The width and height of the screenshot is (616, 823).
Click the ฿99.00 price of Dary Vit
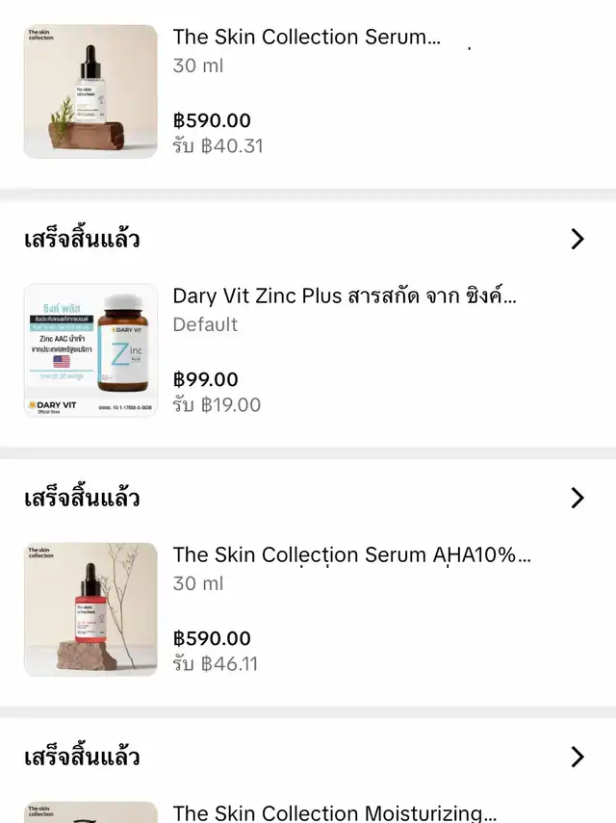[206, 379]
